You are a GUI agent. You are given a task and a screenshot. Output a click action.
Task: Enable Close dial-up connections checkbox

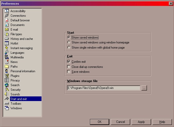69,67
